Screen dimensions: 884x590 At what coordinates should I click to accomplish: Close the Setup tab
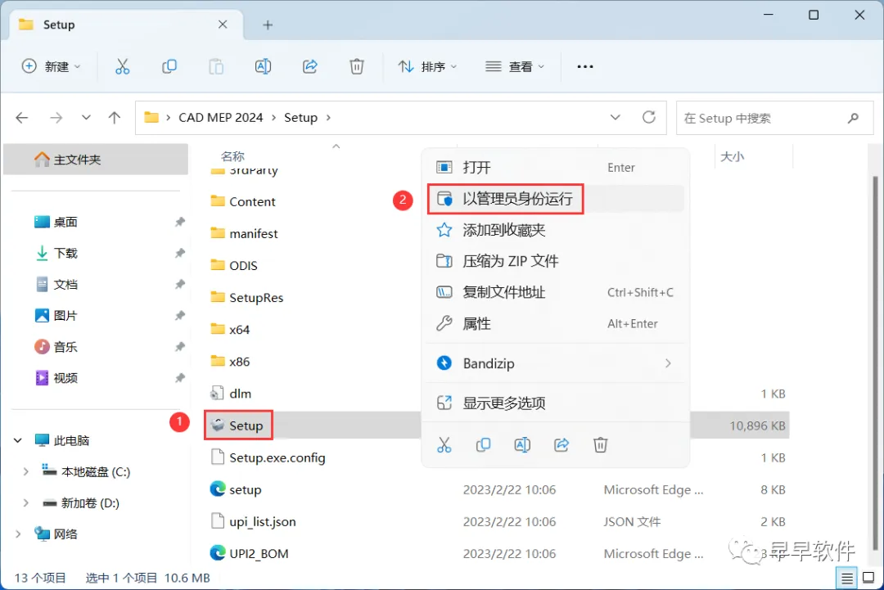point(223,25)
